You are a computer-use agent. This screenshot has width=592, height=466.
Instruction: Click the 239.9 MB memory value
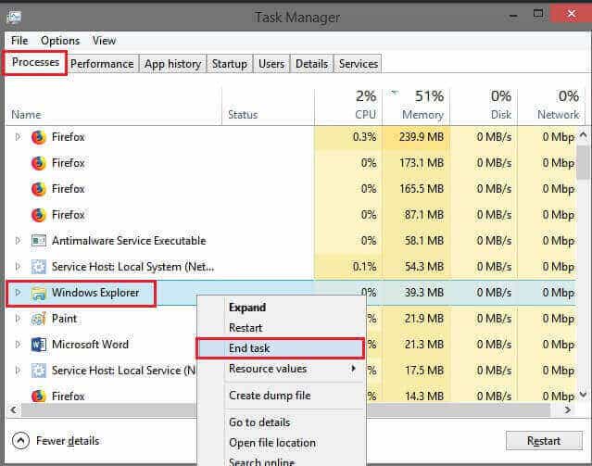(x=422, y=137)
